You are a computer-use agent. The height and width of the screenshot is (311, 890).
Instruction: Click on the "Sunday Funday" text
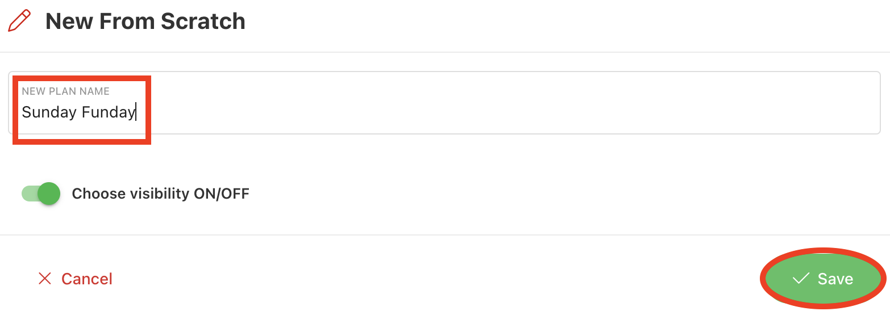point(78,112)
